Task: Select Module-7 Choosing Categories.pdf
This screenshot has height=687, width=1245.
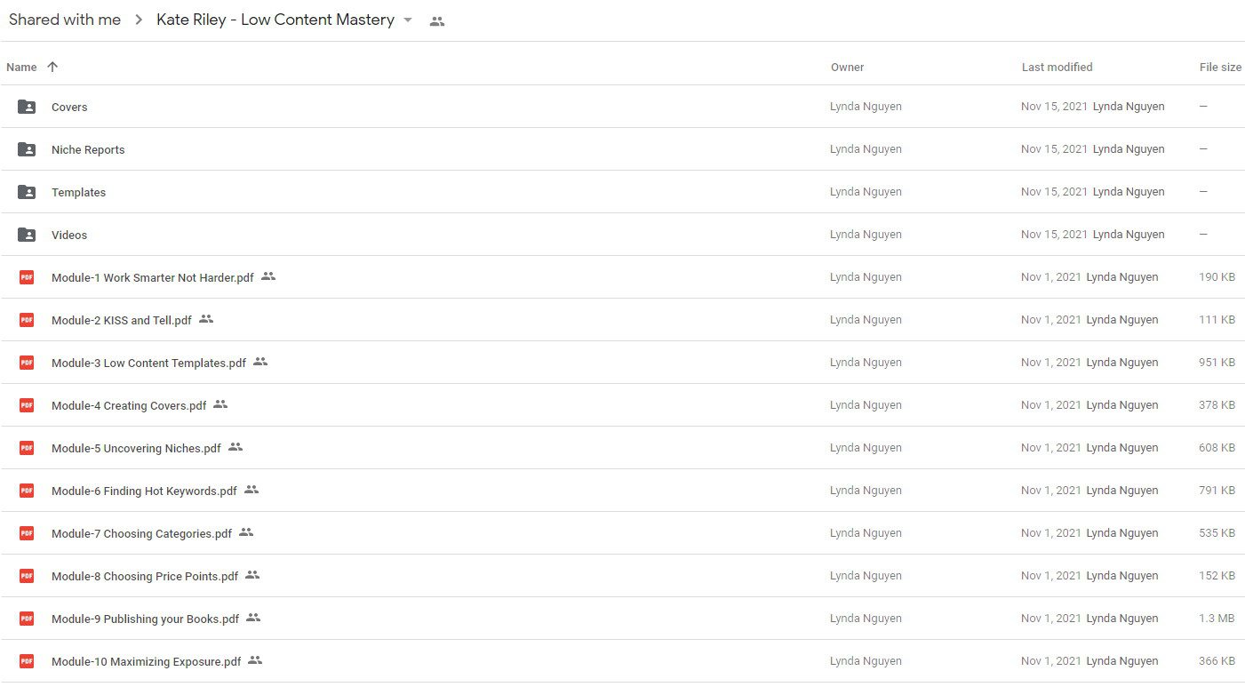Action: click(x=141, y=534)
